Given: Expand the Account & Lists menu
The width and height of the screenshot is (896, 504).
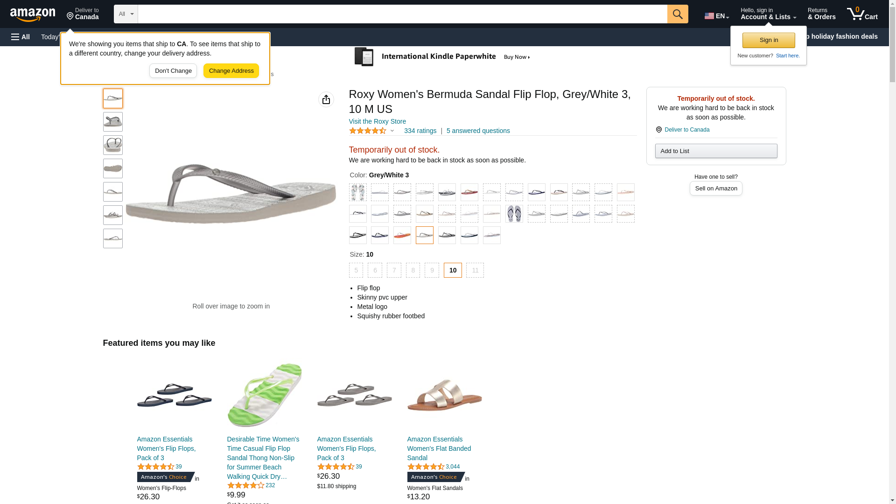Looking at the screenshot, I should [x=768, y=14].
